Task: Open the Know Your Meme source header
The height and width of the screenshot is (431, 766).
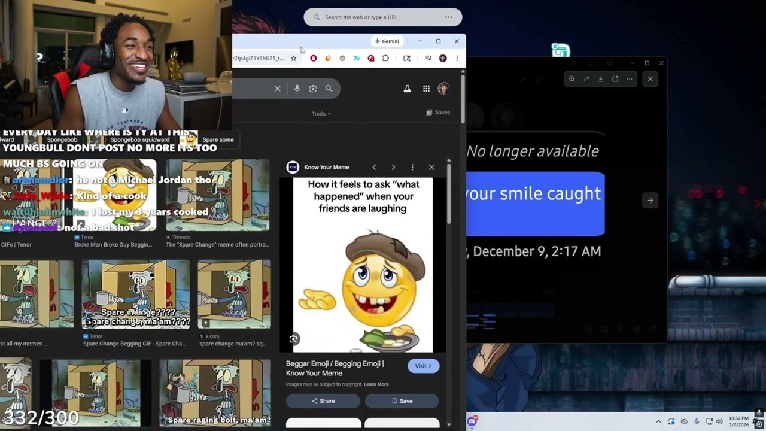Action: coord(318,168)
